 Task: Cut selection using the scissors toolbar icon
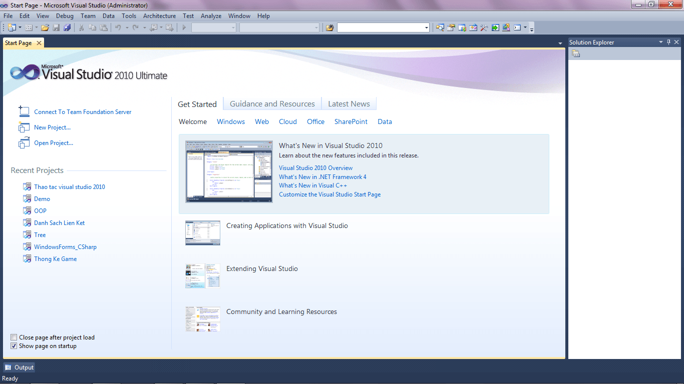82,27
